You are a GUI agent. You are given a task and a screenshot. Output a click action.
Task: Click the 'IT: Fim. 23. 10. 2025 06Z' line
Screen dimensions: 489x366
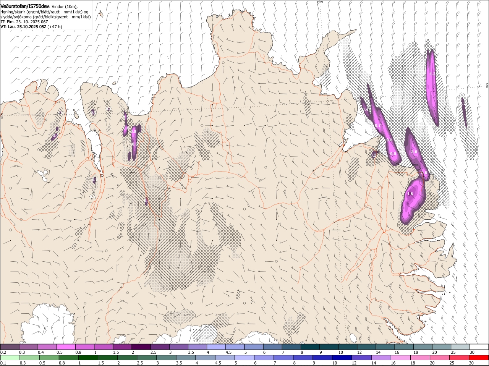point(24,22)
